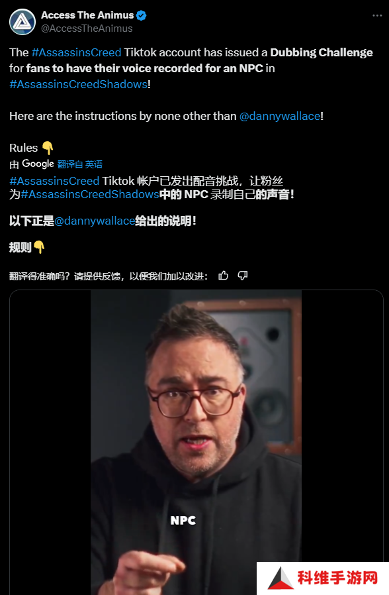Open #AssassinsCreed in the Chinese translation
Screen dimensions: 389x595
pyautogui.click(x=54, y=181)
